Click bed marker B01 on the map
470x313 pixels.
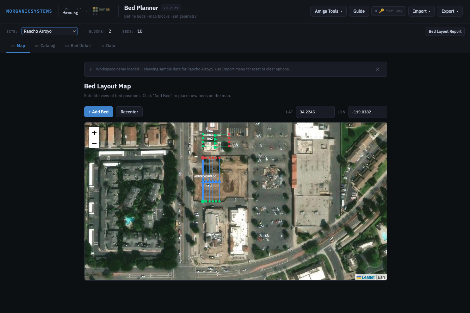(x=210, y=143)
